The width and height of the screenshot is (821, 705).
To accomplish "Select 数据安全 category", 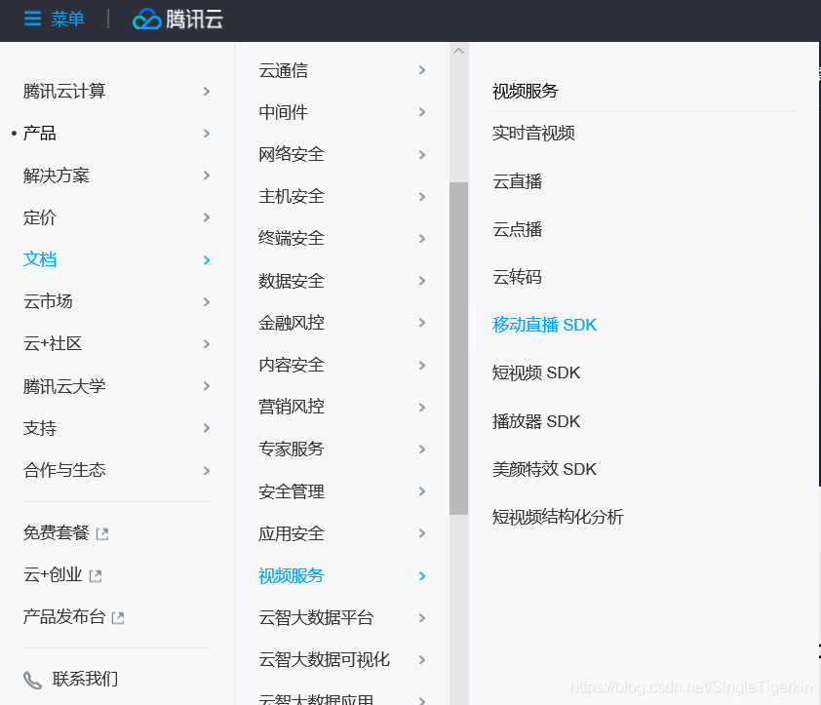I will coord(292,281).
